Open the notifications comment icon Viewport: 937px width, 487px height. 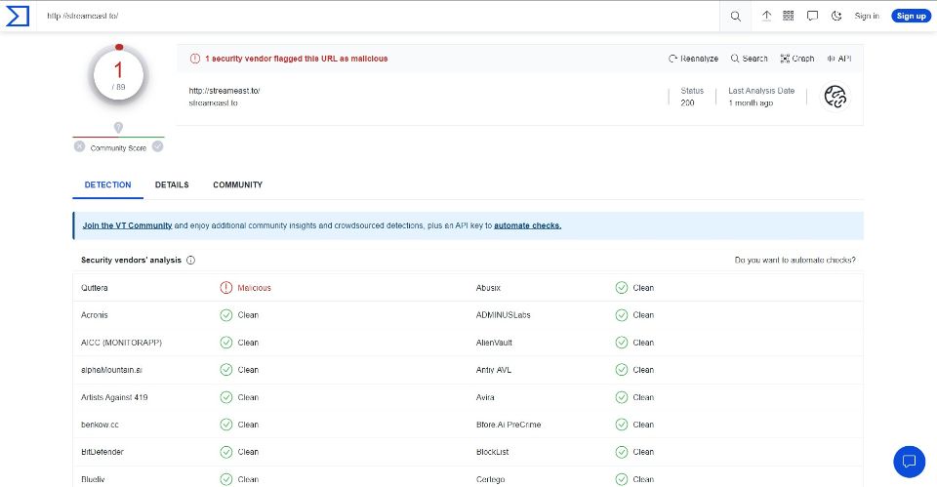[x=812, y=17]
